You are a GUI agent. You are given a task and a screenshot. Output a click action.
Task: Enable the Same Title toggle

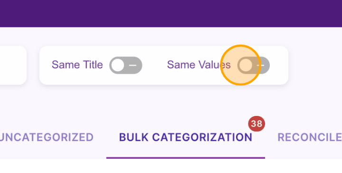tap(125, 65)
